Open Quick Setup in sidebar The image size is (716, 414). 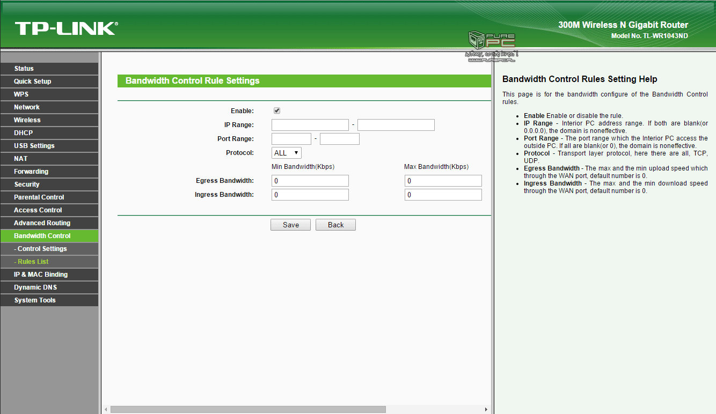(x=49, y=82)
